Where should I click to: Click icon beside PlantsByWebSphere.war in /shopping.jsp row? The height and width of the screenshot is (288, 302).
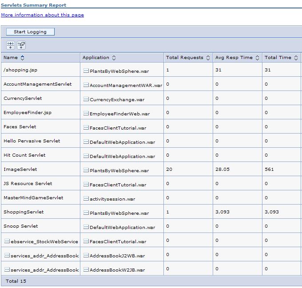(x=86, y=71)
